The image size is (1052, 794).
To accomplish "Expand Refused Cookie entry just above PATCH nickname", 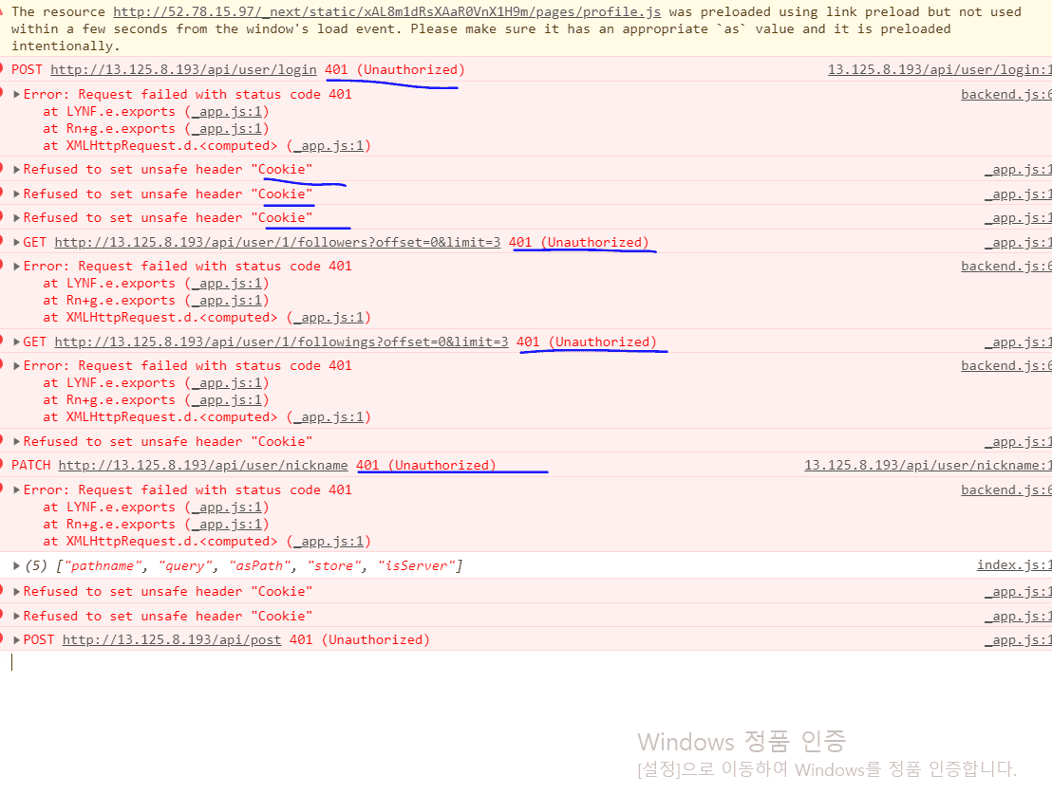I will tap(17, 441).
